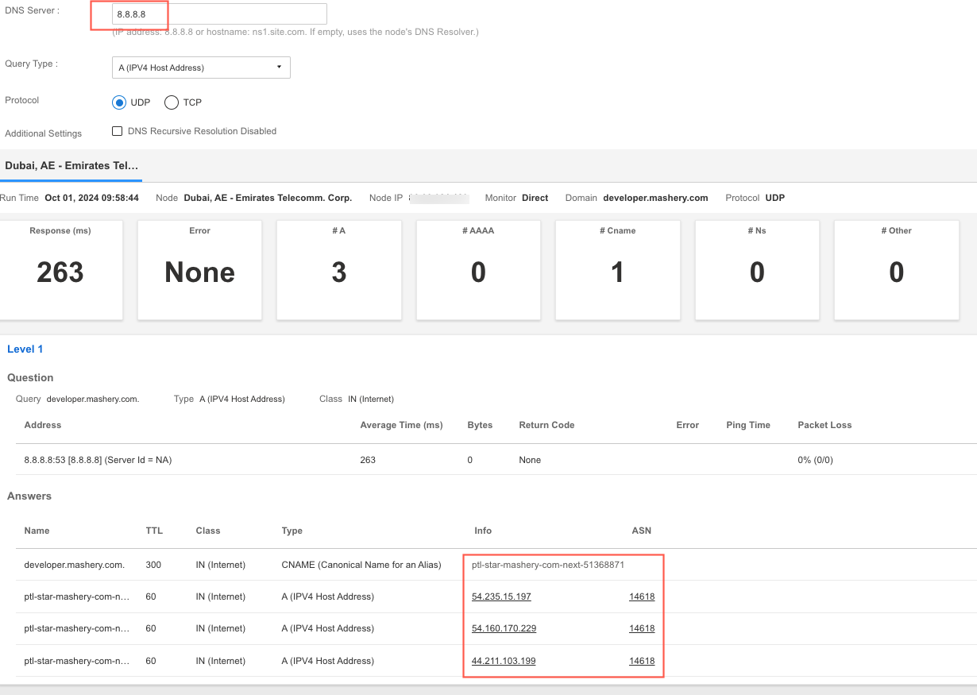Click the Average Time (ms) column header
This screenshot has height=695, width=977.
401,425
